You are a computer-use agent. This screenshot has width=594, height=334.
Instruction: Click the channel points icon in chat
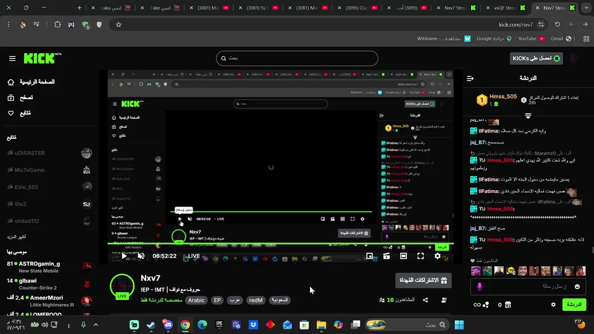click(x=486, y=305)
